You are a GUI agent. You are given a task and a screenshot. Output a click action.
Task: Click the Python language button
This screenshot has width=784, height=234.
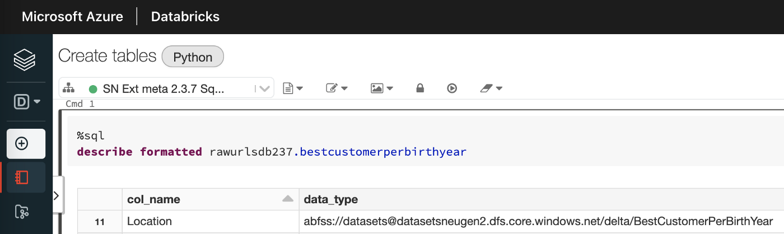point(193,57)
